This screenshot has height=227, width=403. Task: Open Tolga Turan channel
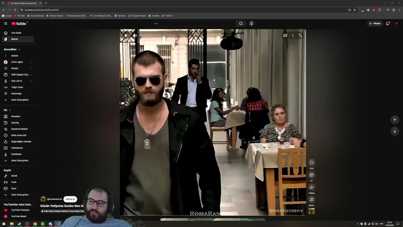point(18,87)
